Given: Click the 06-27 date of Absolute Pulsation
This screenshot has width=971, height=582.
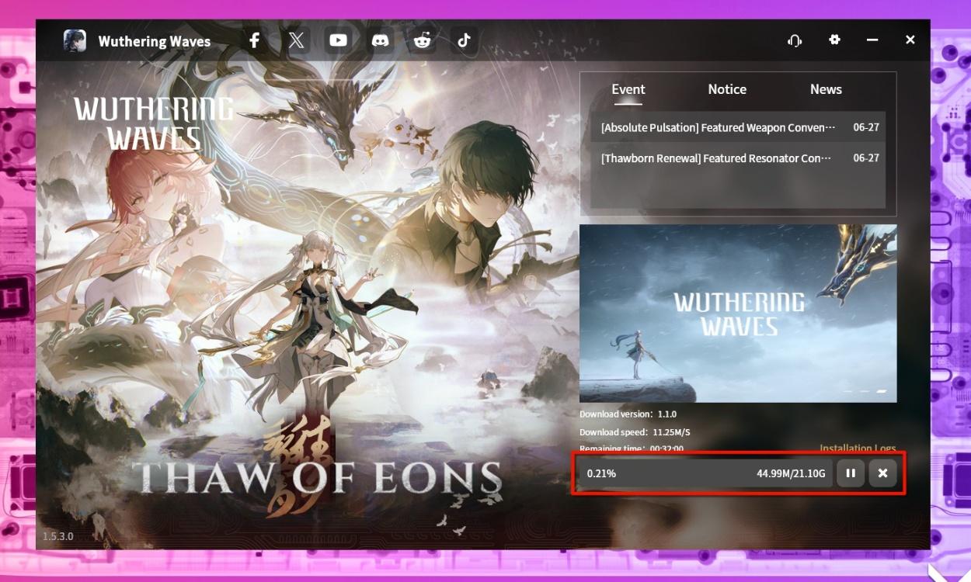Looking at the screenshot, I should tap(866, 127).
